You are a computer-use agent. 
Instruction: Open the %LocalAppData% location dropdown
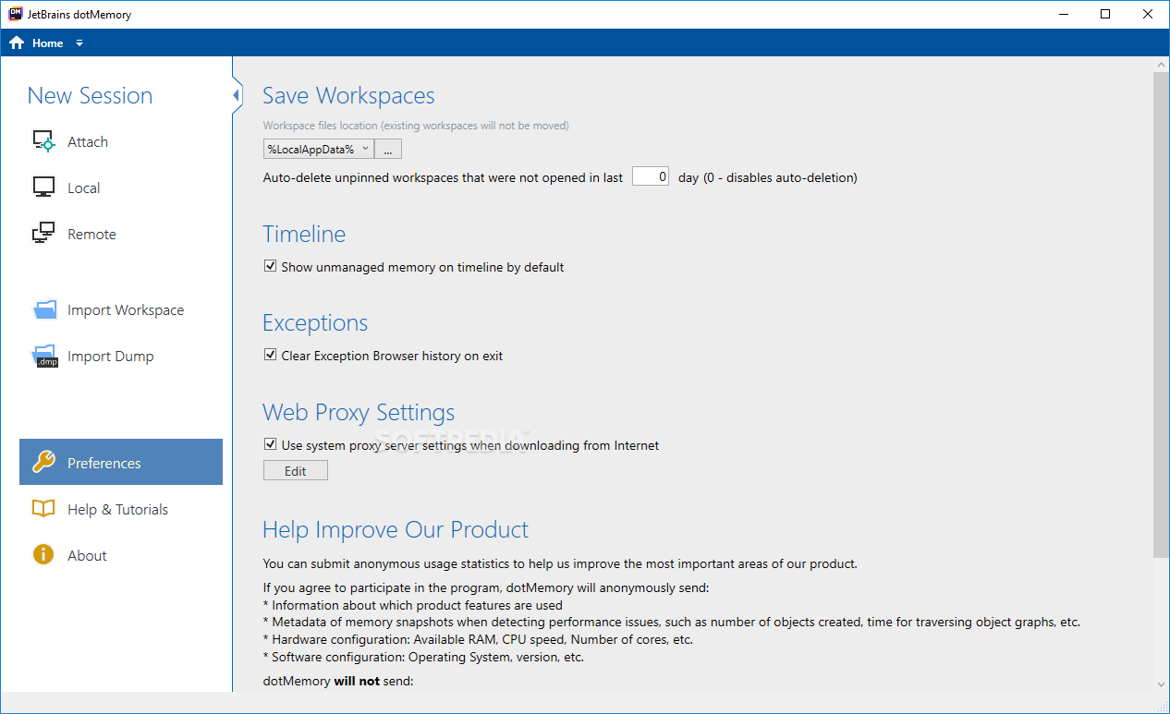point(318,149)
